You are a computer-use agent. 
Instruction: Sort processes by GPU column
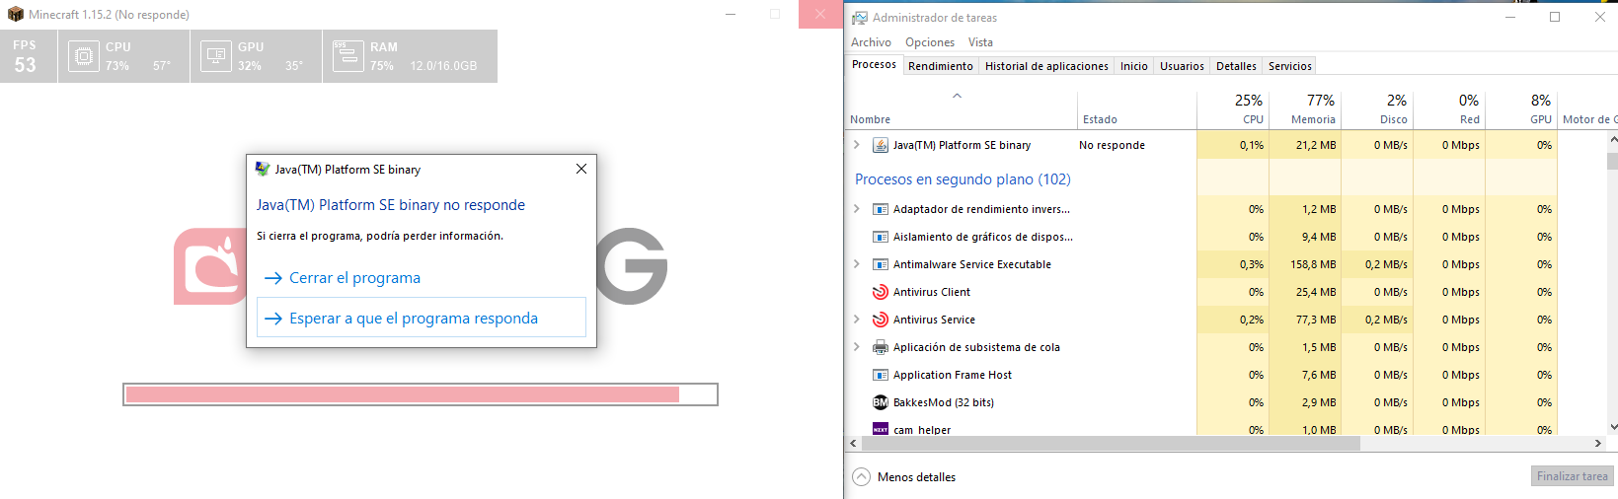click(x=1521, y=110)
